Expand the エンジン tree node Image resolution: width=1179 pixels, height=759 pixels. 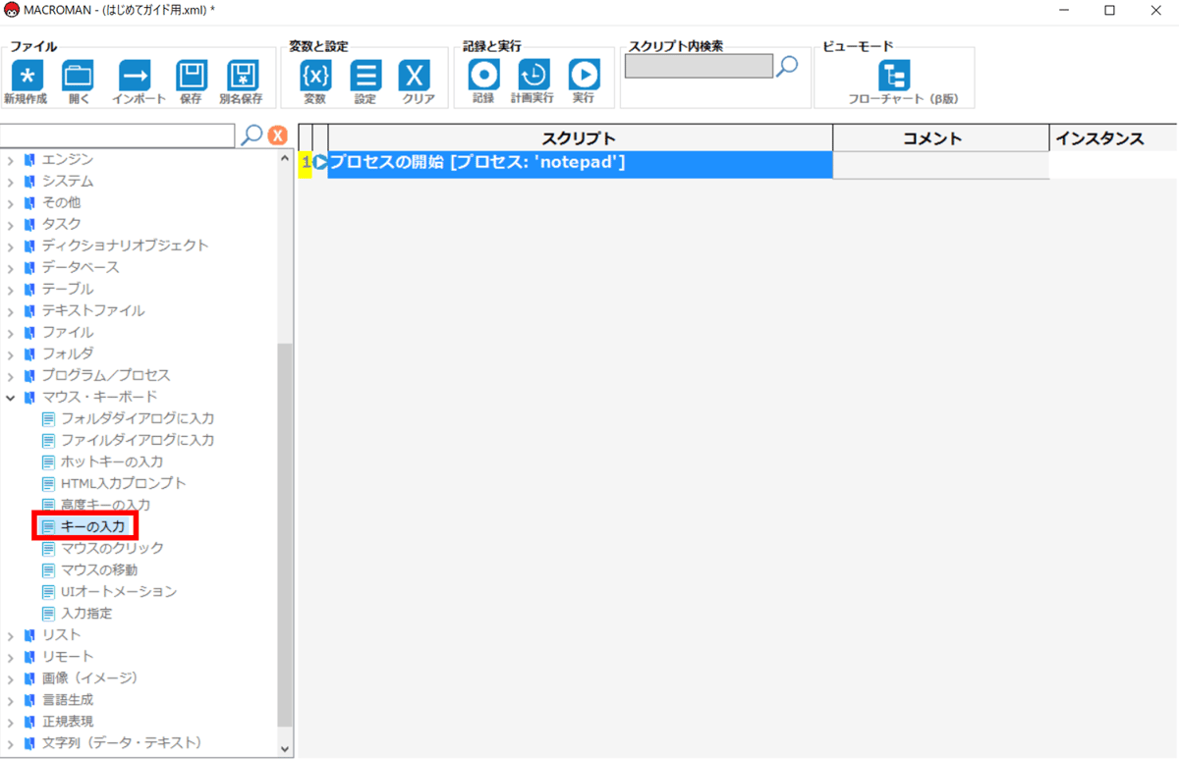coord(11,160)
